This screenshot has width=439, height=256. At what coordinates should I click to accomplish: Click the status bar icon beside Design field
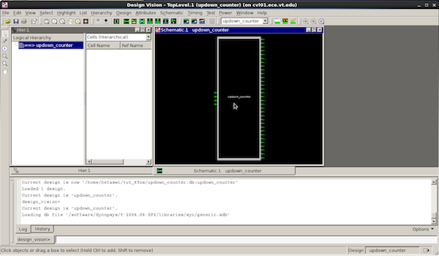tap(426, 250)
